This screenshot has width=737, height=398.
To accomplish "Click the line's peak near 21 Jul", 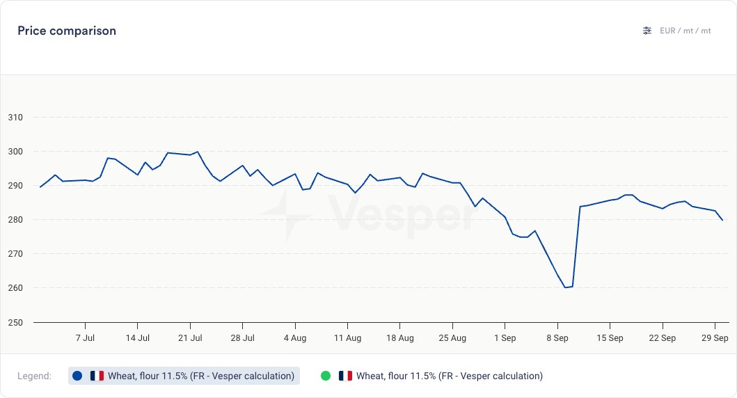I will coord(198,152).
